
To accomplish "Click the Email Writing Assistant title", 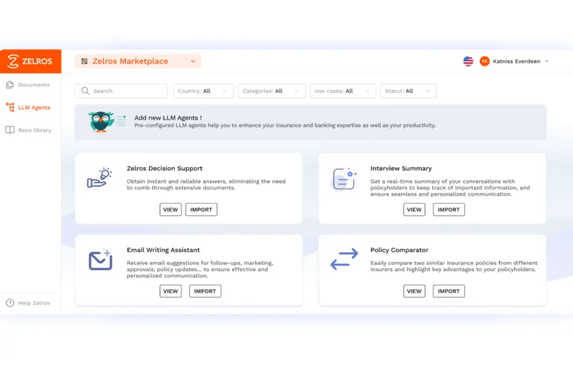I will (164, 250).
